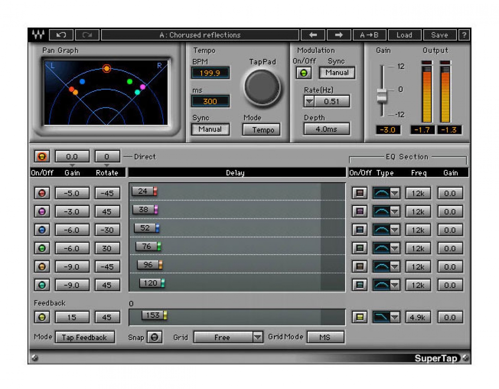Click the Gain fader handle
This screenshot has height=389, width=499.
point(382,96)
